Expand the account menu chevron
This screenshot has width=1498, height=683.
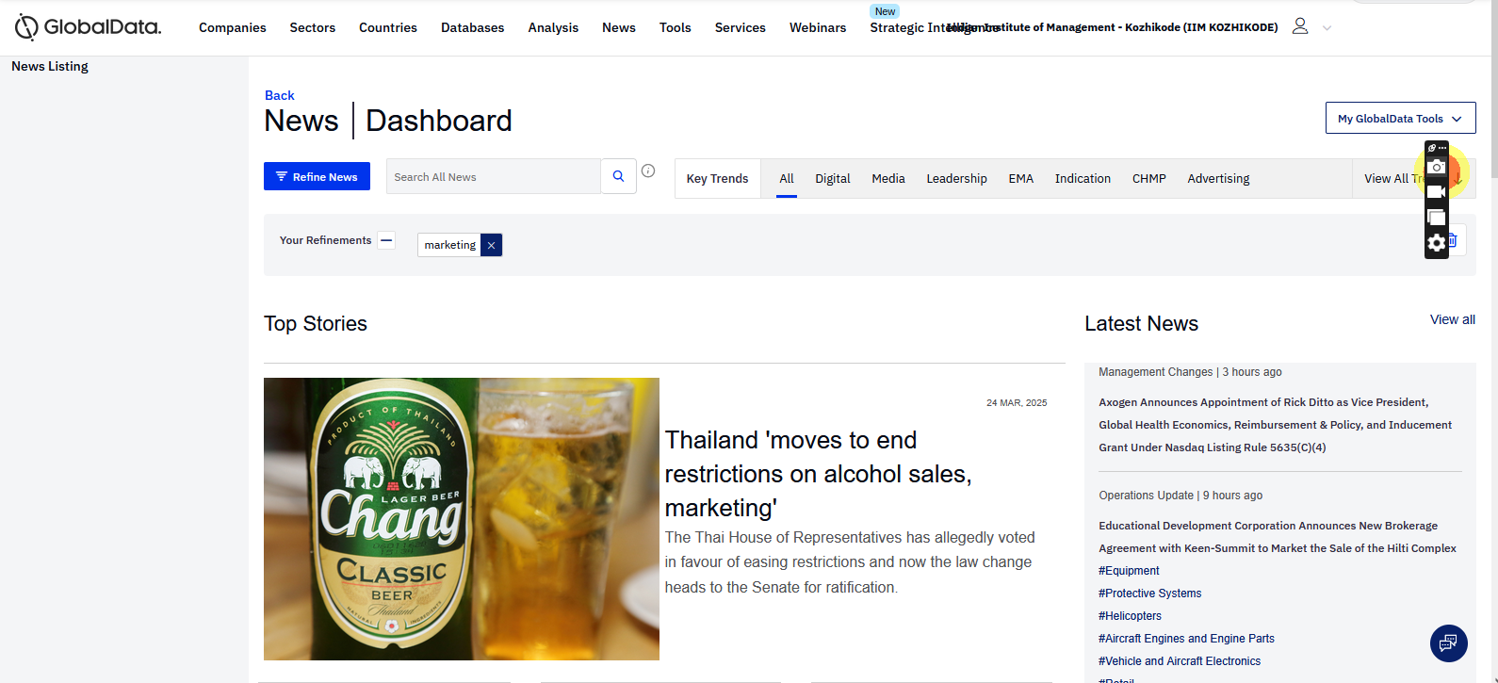(1327, 28)
